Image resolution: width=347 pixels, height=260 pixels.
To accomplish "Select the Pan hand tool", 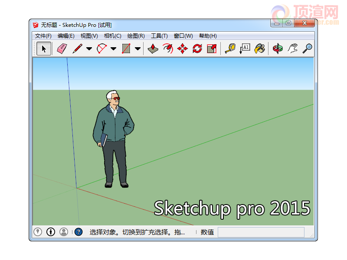I will 292,49.
